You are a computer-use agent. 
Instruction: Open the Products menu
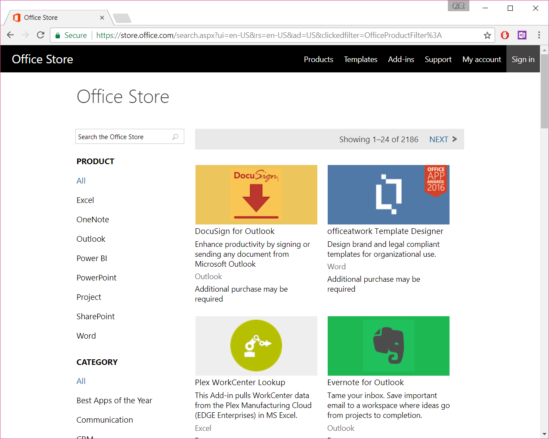(x=318, y=59)
